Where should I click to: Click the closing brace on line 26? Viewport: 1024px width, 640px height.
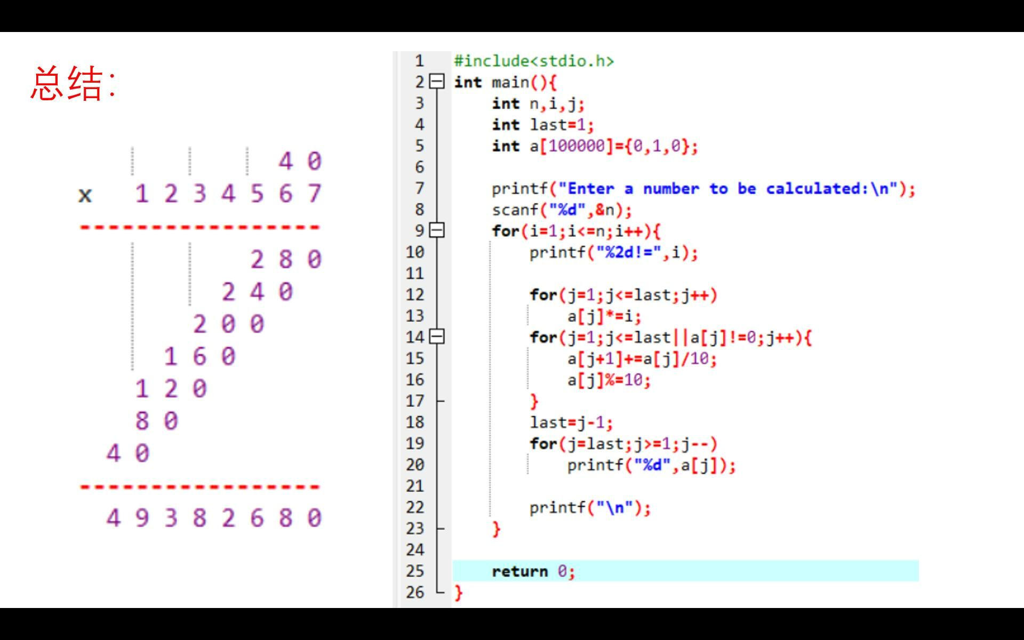click(458, 592)
